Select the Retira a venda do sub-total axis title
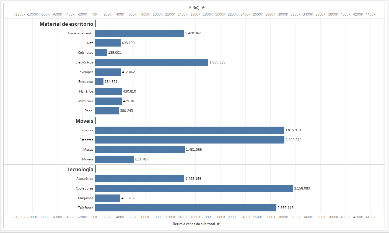The image size is (389, 233). pyautogui.click(x=194, y=224)
